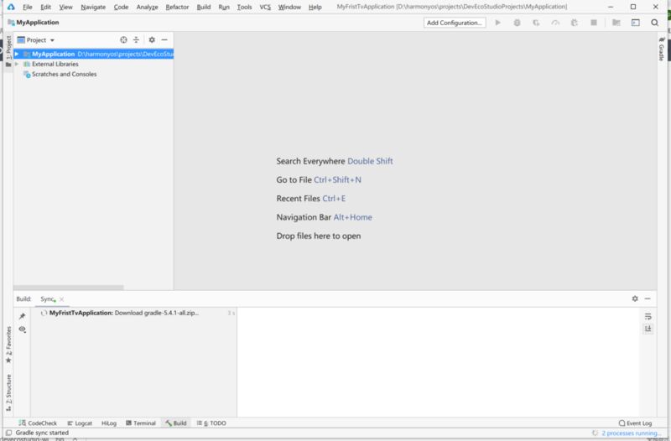Expand External Libraries node

pos(17,65)
